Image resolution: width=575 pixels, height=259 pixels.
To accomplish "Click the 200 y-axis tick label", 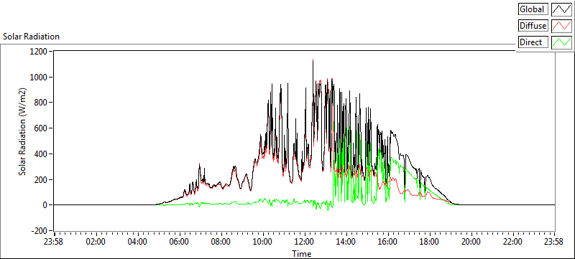I will (x=42, y=179).
